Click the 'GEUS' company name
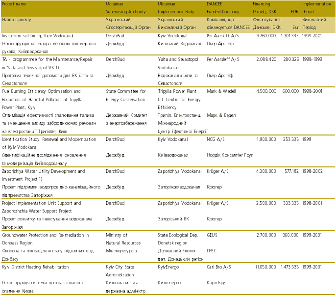The width and height of the screenshot is (336, 297). click(x=212, y=235)
